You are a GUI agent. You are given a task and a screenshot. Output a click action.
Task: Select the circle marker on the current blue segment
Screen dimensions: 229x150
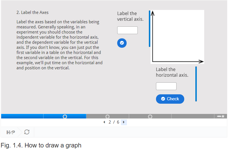65,116
